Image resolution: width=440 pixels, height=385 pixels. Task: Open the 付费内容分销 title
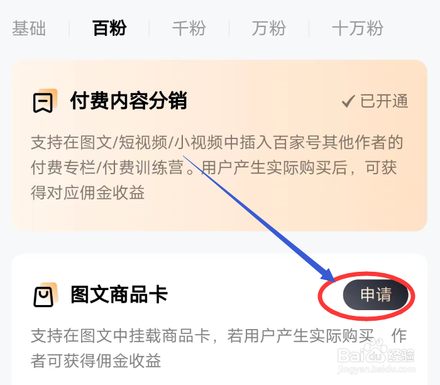[x=128, y=101]
